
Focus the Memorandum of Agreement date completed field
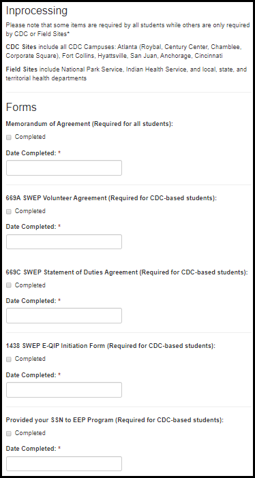point(64,168)
